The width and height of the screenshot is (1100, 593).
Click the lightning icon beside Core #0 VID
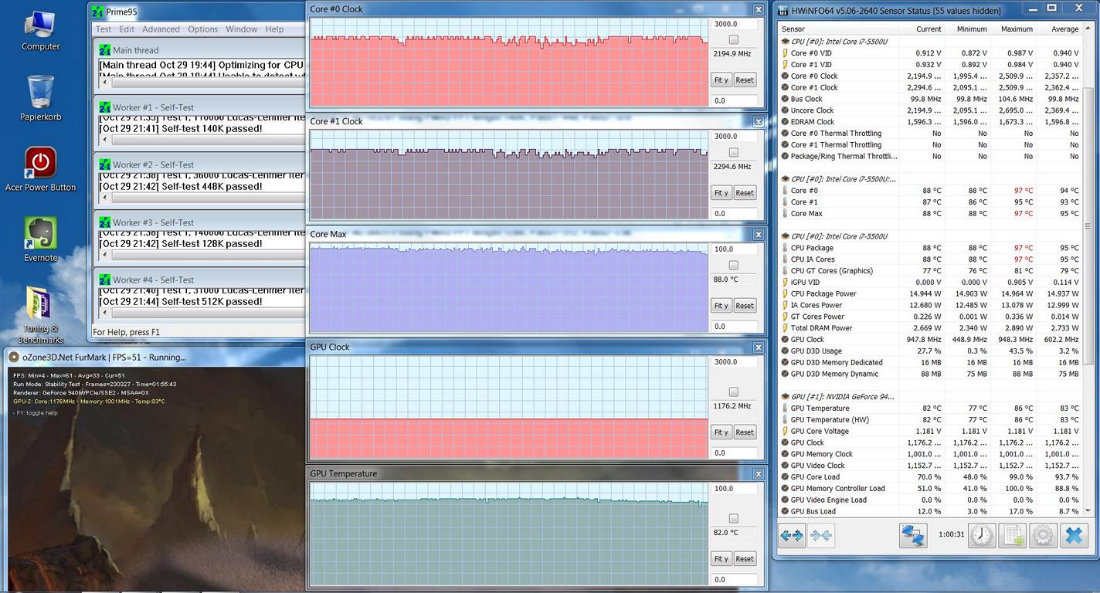tap(785, 53)
